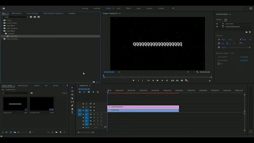Click the Export Frame camera icon
This screenshot has width=254, height=143.
click(x=182, y=80)
